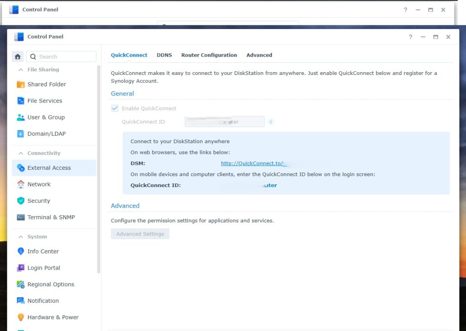Viewport: 466px width, 331px height.
Task: Open Info Center icon
Action: [20, 251]
